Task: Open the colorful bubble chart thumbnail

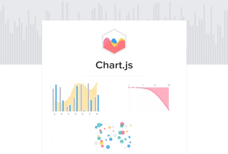Action: 113,136
